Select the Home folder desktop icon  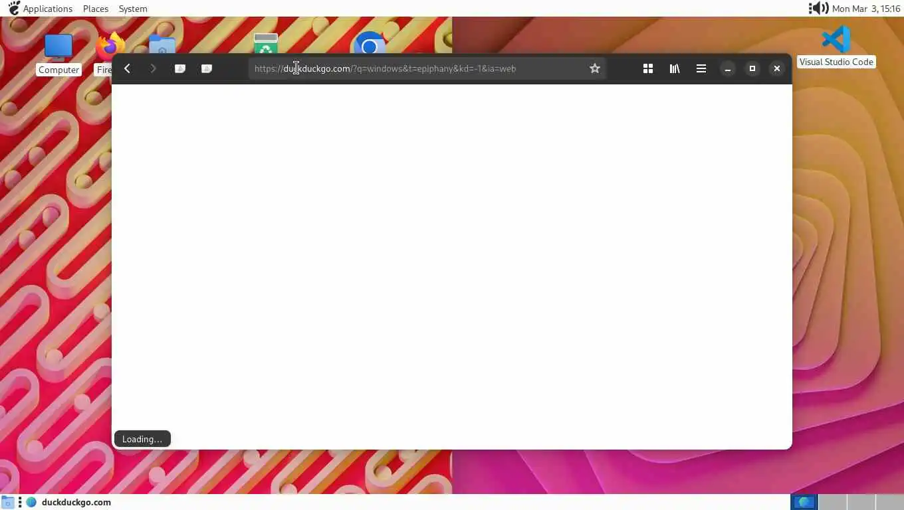(162, 45)
